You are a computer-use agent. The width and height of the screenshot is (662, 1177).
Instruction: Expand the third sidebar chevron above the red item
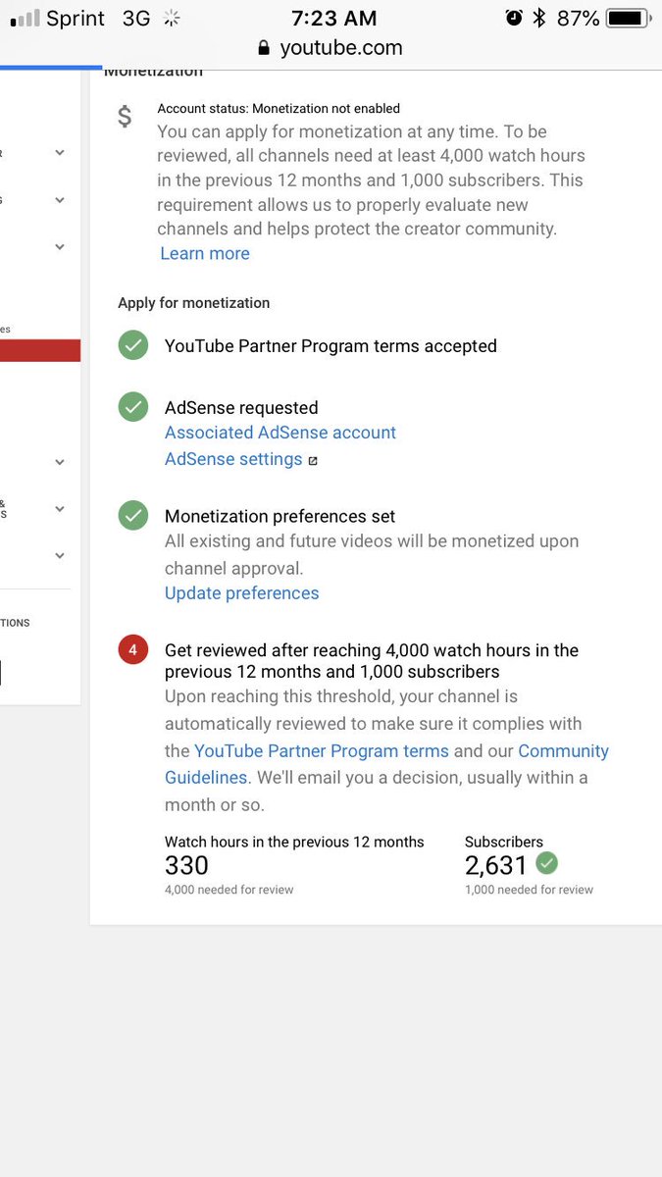60,247
